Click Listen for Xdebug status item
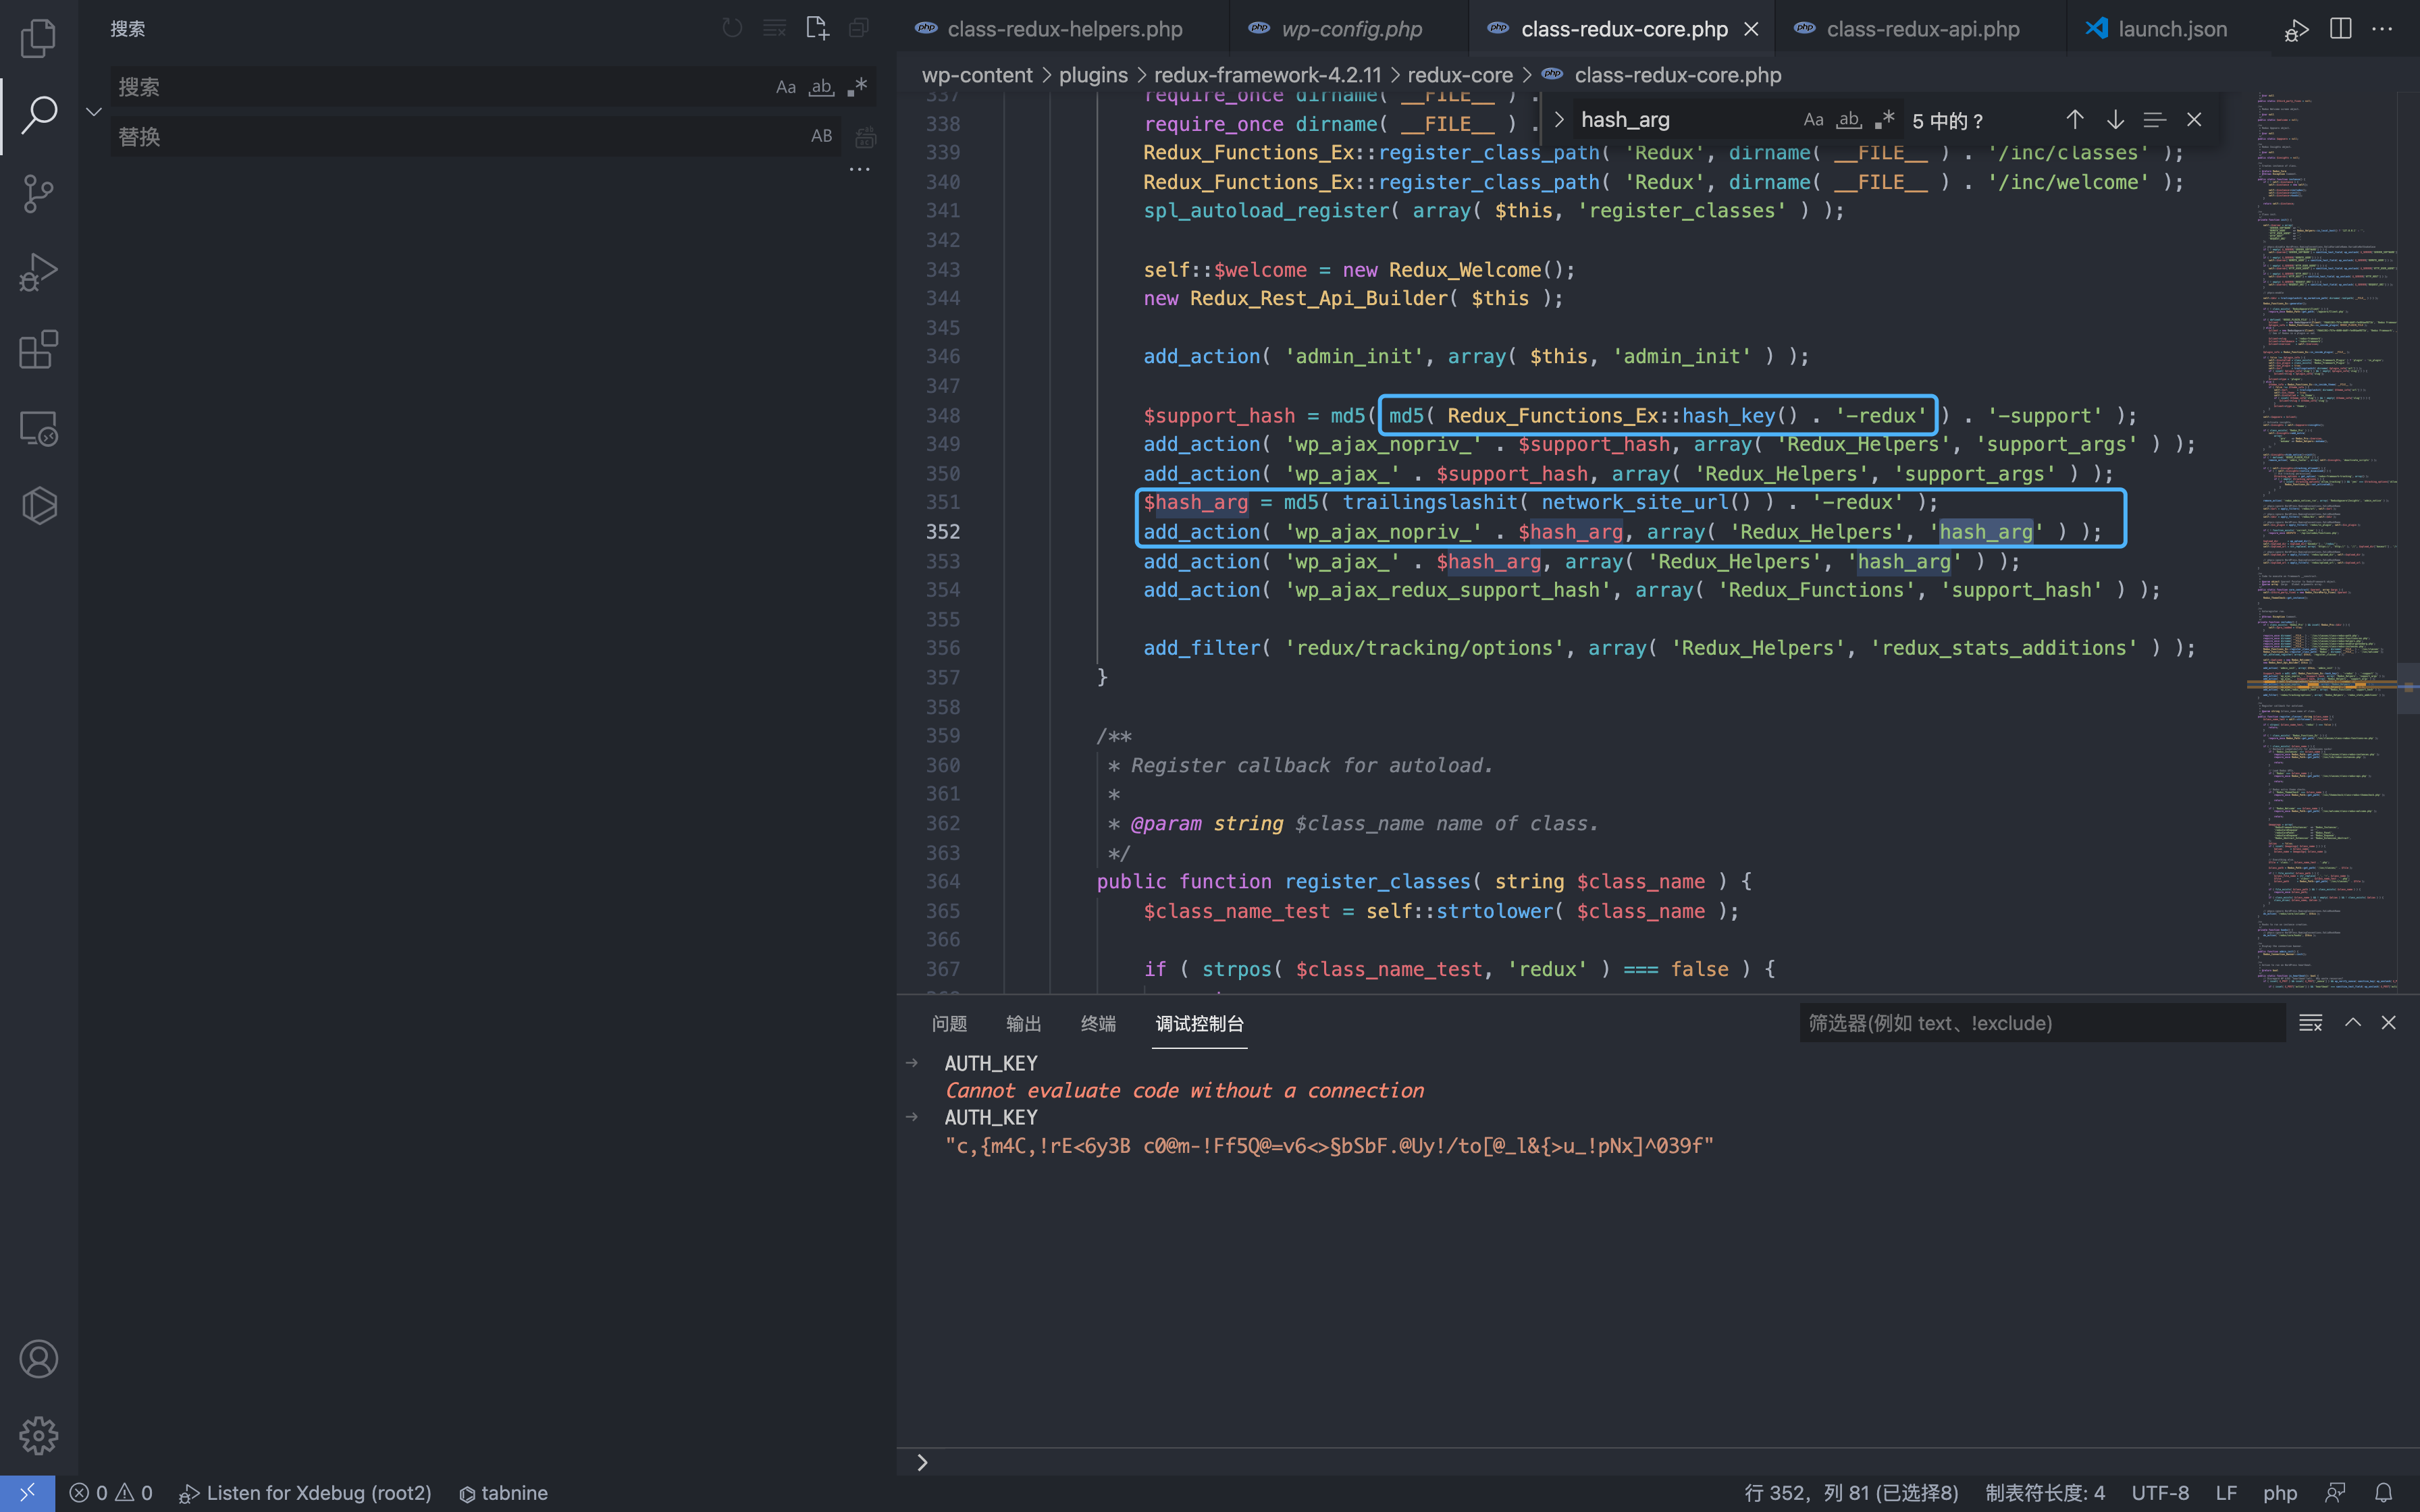 [306, 1493]
